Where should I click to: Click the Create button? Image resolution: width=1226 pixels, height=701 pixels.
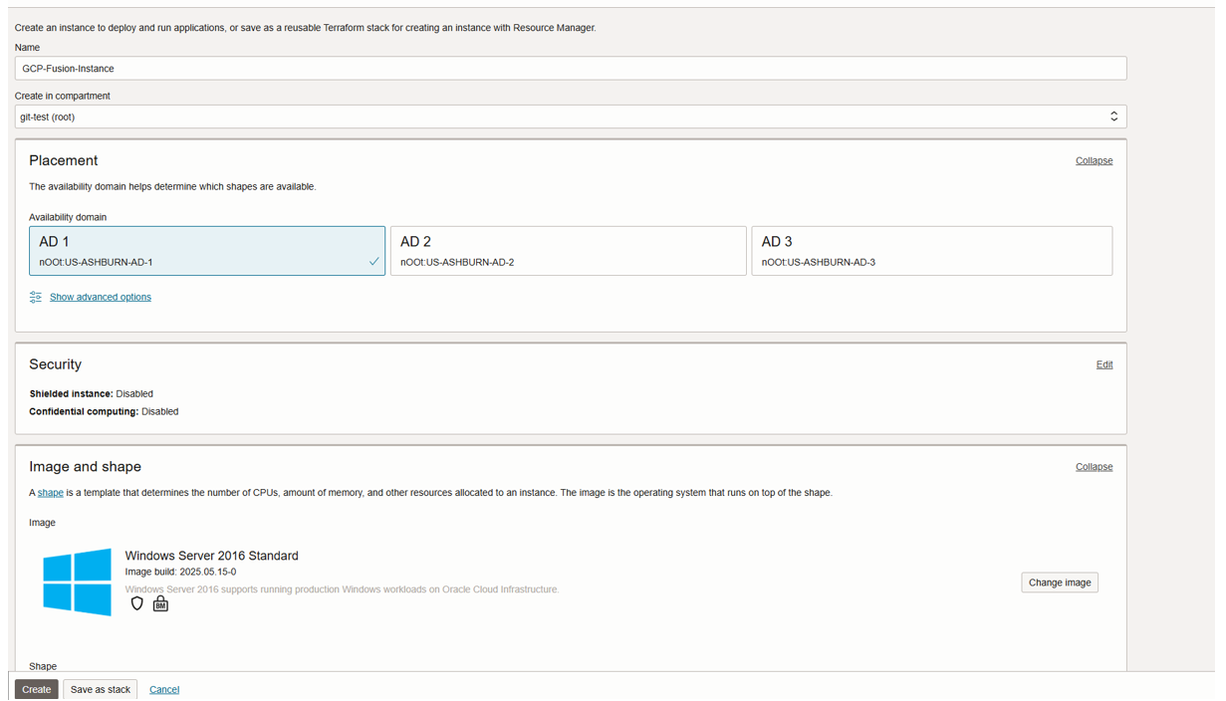click(x=37, y=689)
